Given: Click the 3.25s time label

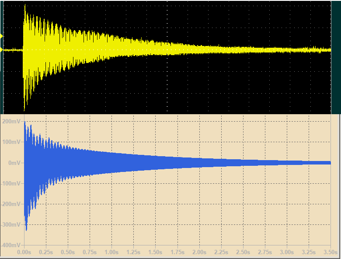Looking at the screenshot, I should pyautogui.click(x=309, y=252).
